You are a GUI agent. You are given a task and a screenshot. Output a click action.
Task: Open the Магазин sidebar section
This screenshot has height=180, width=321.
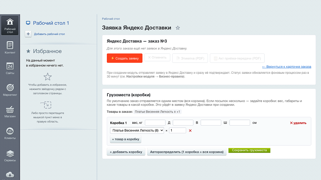coord(10,112)
